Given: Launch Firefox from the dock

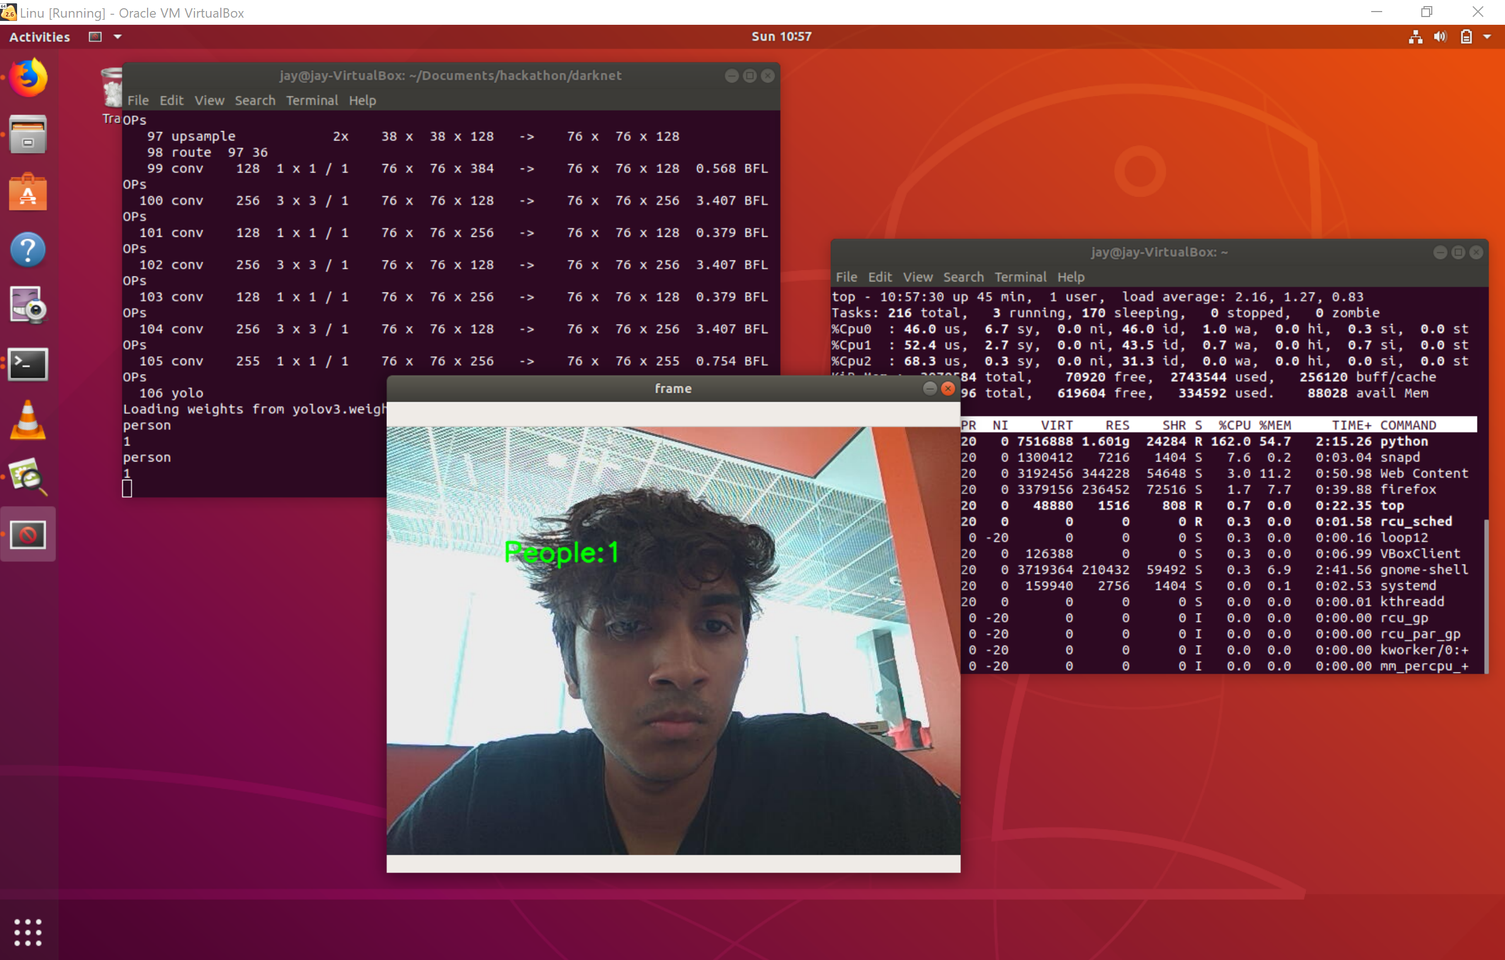Looking at the screenshot, I should (28, 78).
